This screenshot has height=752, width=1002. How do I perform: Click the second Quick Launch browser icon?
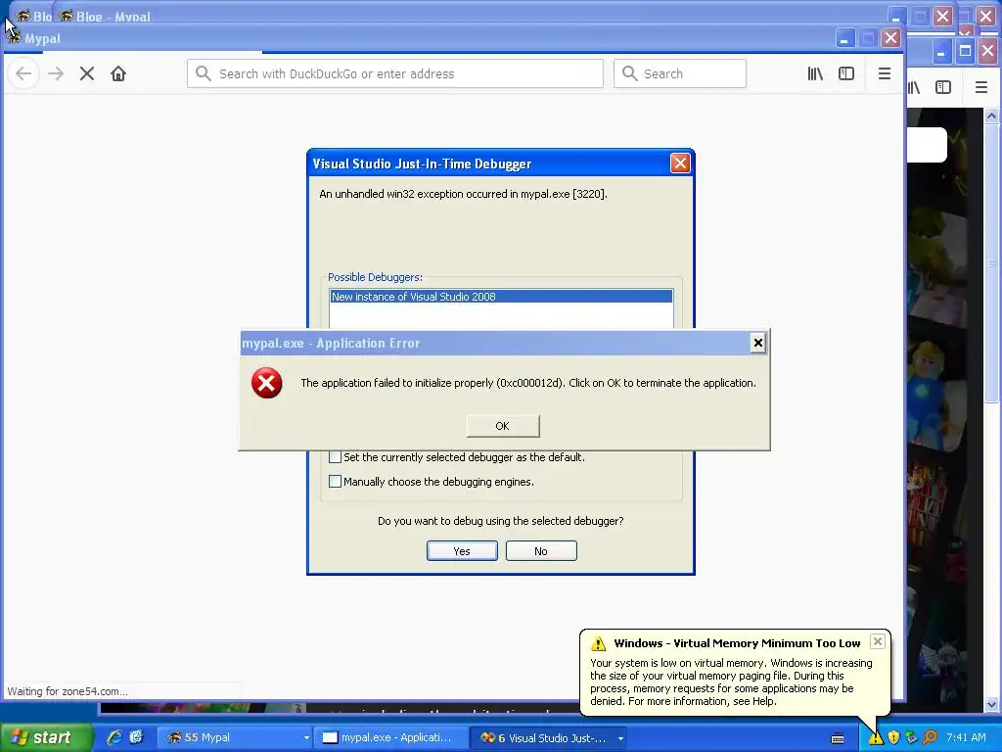(136, 737)
